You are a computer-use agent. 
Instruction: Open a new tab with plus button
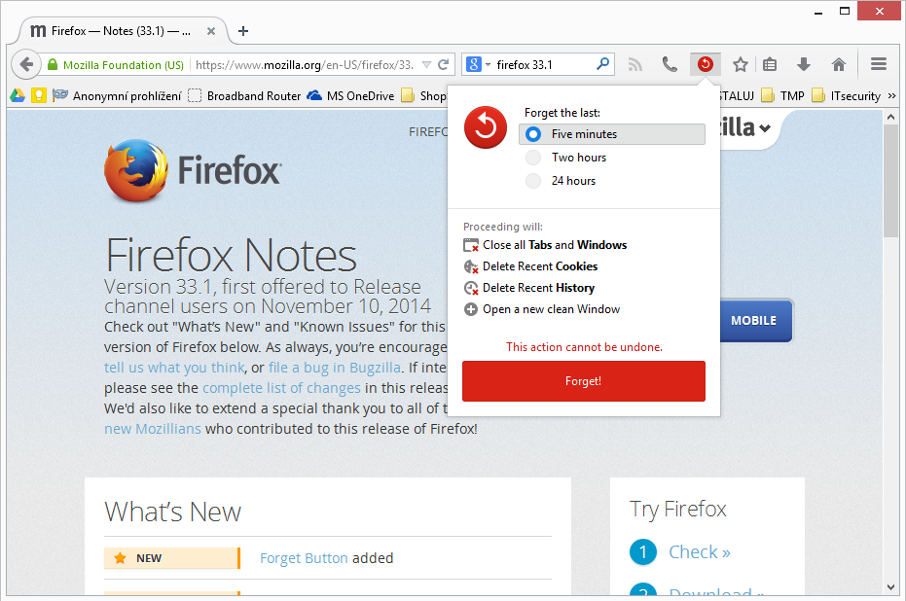pyautogui.click(x=243, y=31)
